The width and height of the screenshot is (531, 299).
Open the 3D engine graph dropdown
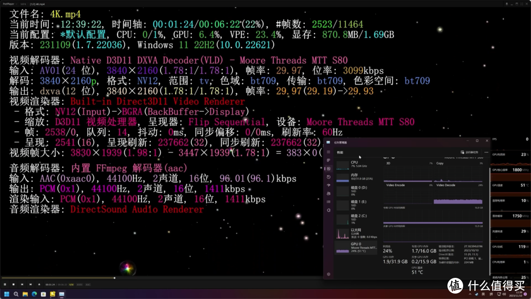click(x=388, y=163)
